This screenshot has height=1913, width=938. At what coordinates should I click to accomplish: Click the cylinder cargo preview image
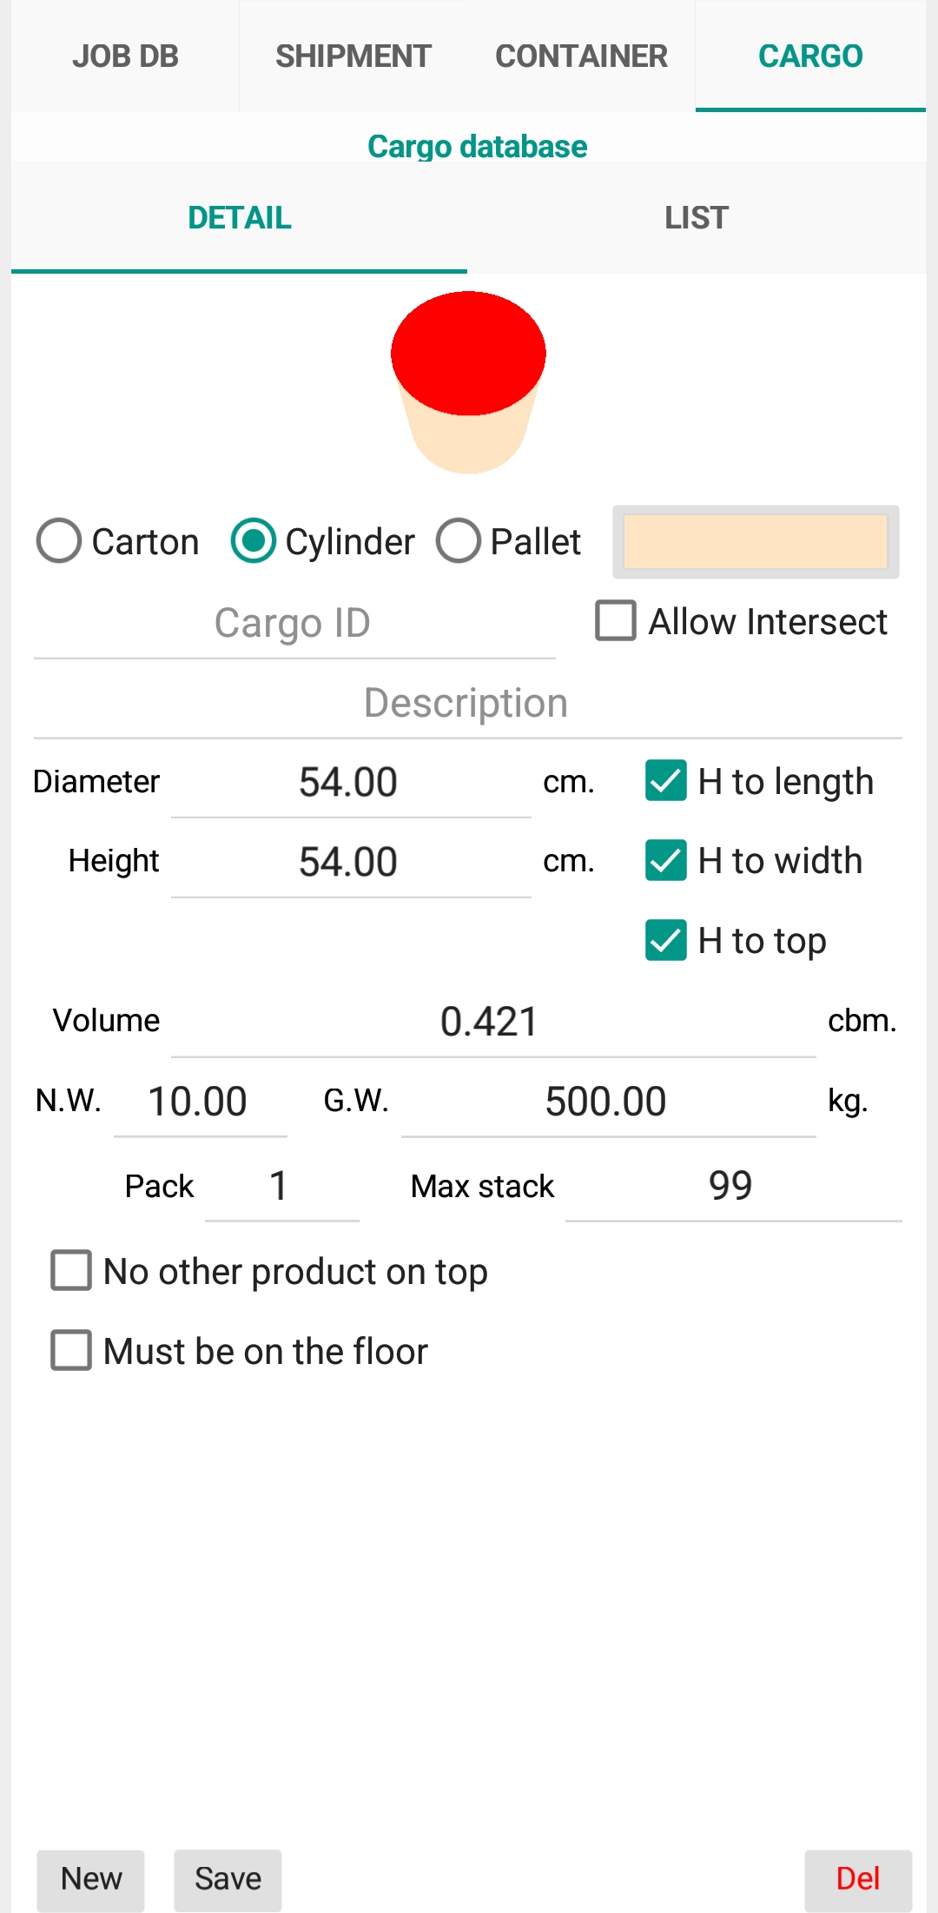click(468, 382)
